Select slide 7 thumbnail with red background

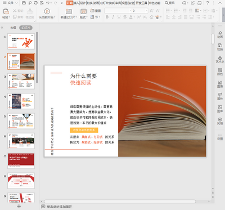point(21,161)
